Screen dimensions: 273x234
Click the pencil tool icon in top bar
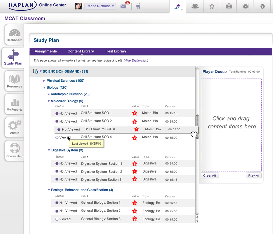[178, 6]
